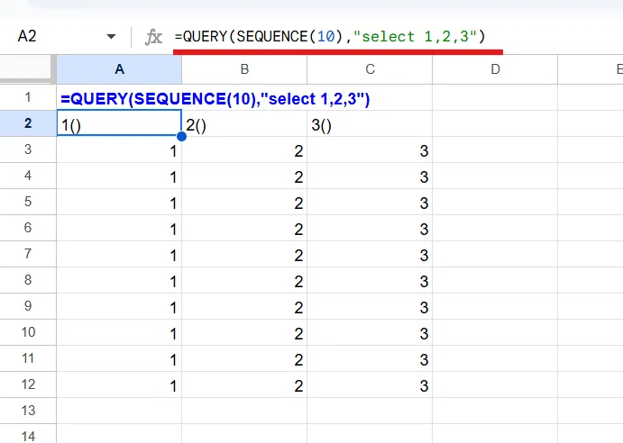Image resolution: width=623 pixels, height=443 pixels.
Task: Select column C header
Action: pyautogui.click(x=370, y=69)
